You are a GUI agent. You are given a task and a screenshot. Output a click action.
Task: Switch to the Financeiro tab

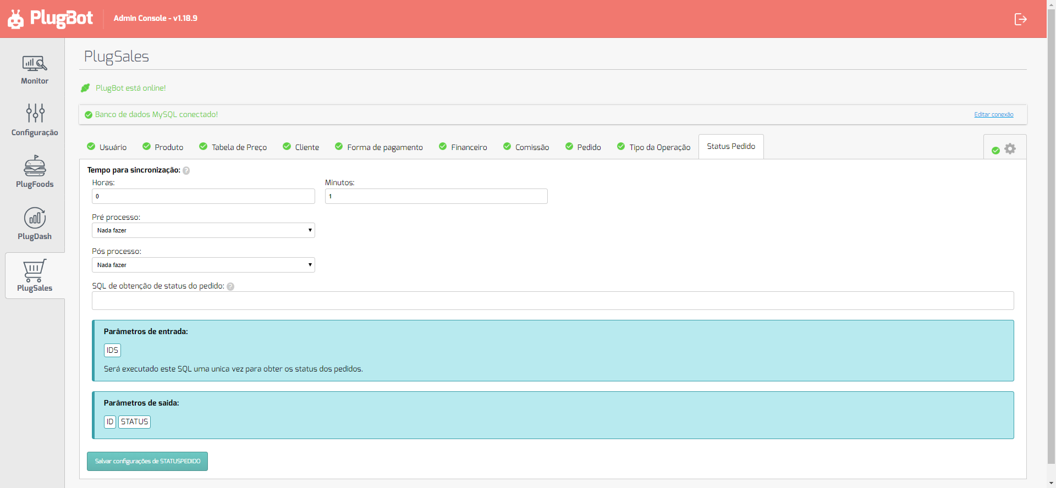pos(463,147)
